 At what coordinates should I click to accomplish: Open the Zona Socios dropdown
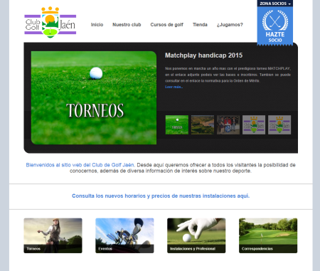pyautogui.click(x=275, y=4)
